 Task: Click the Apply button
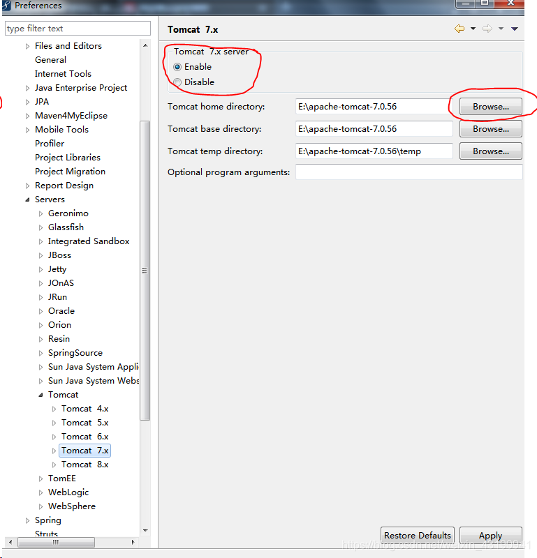(x=491, y=535)
